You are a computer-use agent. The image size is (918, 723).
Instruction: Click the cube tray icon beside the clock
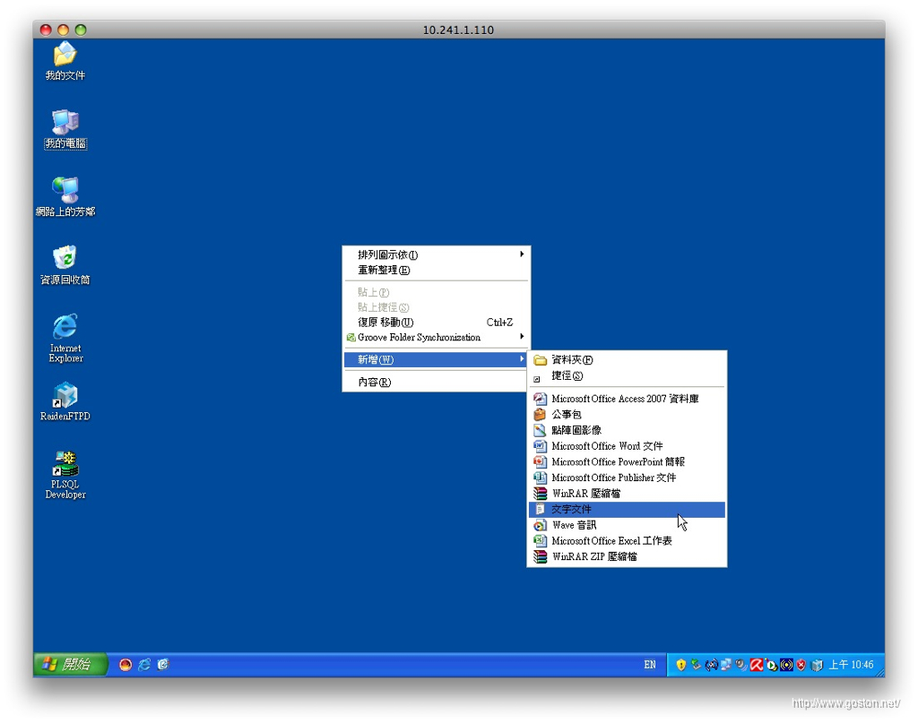pyautogui.click(x=818, y=665)
